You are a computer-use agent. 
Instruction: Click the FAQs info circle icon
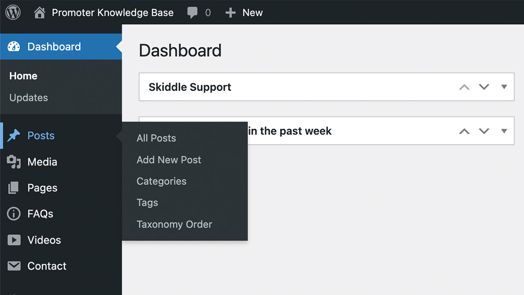[x=14, y=214]
